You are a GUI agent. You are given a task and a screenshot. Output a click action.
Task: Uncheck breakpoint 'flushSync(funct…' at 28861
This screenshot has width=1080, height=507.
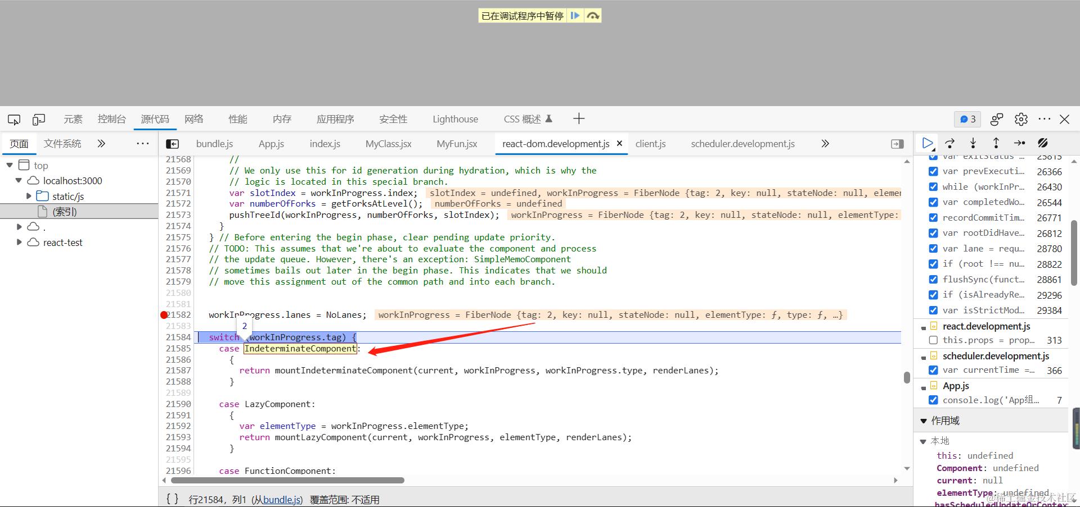[933, 280]
